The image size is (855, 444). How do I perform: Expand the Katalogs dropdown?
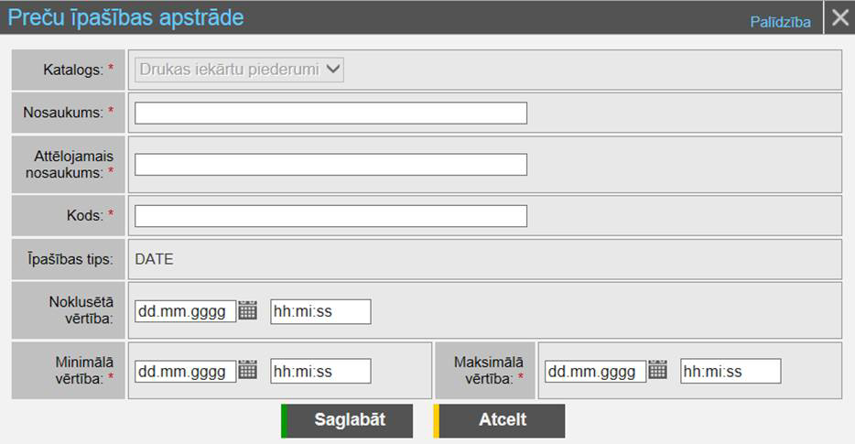click(x=239, y=69)
